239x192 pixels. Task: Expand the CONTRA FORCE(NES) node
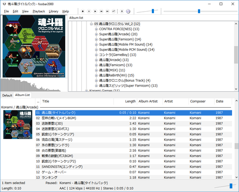point(96,29)
